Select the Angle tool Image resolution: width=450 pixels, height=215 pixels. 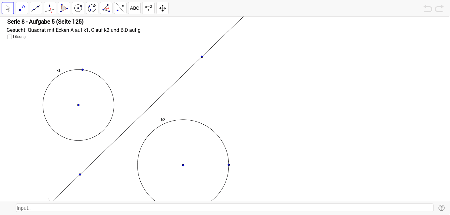pos(106,8)
